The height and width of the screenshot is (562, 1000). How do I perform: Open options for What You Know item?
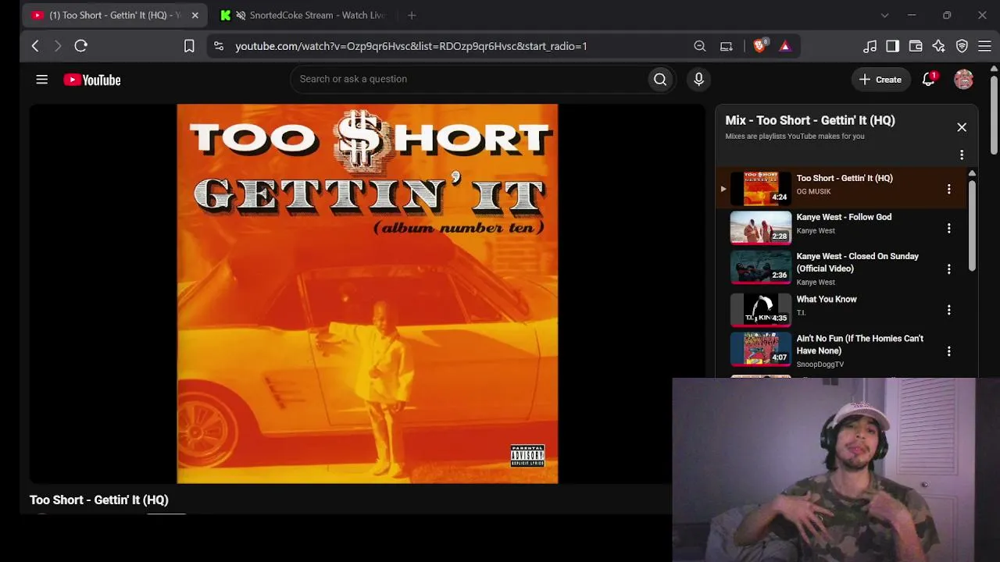[x=949, y=310]
